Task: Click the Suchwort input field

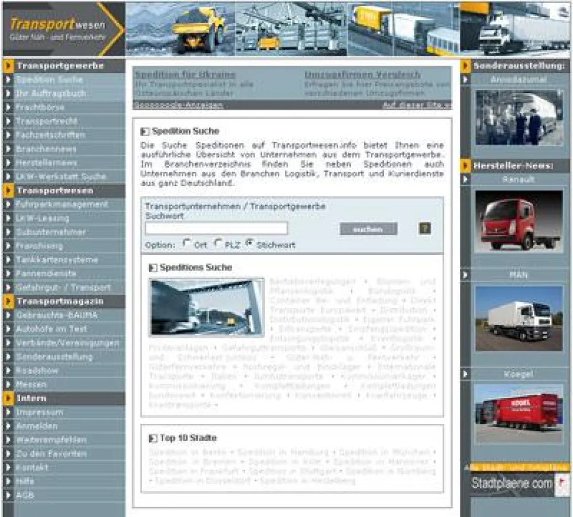Action: (x=216, y=228)
